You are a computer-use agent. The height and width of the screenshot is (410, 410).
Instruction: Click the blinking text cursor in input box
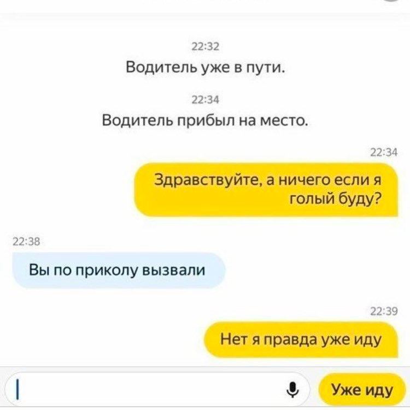[17, 389]
